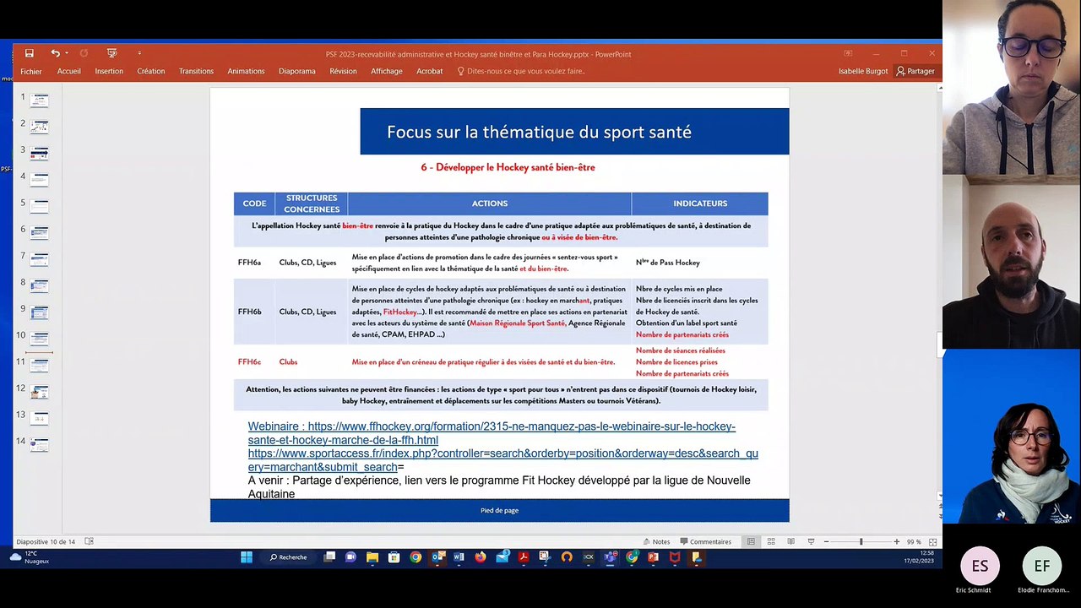Open the Windows Start menu
This screenshot has height=608, width=1081.
pos(247,557)
